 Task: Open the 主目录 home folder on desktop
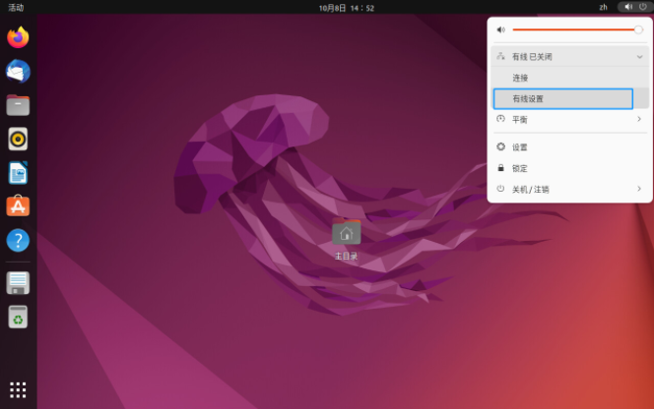coord(346,239)
